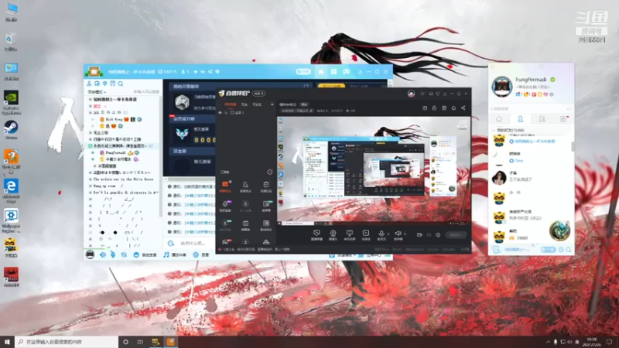Toggle the eye preview icon beside the settings gear
The image size is (619, 348).
(429, 235)
